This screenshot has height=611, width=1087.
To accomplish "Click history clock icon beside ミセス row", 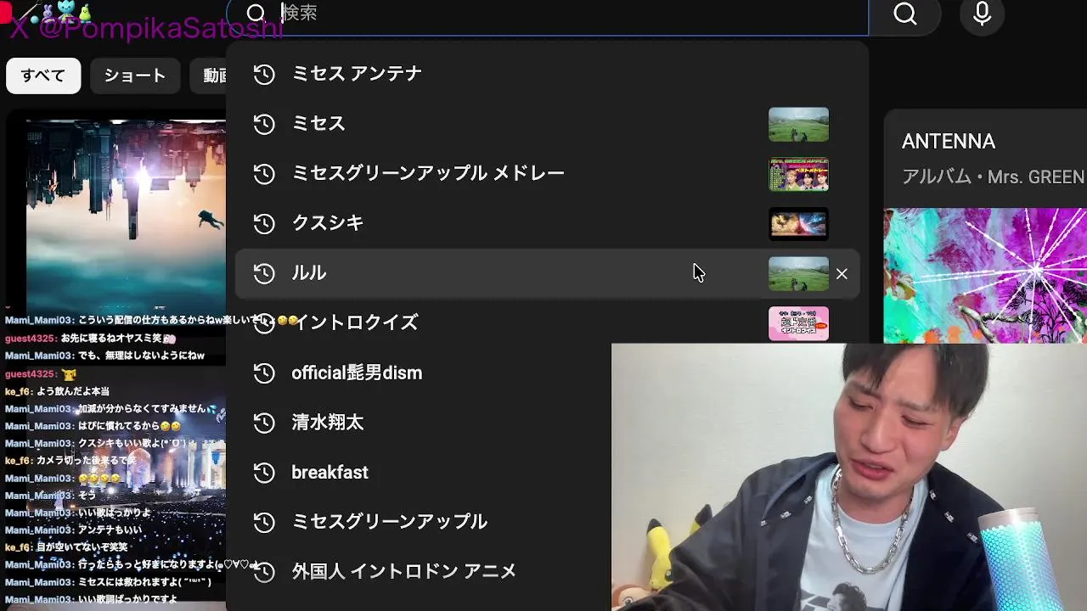I will pos(264,124).
